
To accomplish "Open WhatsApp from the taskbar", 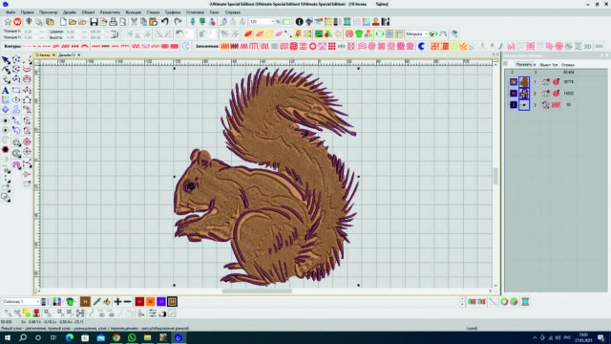I will (132, 337).
